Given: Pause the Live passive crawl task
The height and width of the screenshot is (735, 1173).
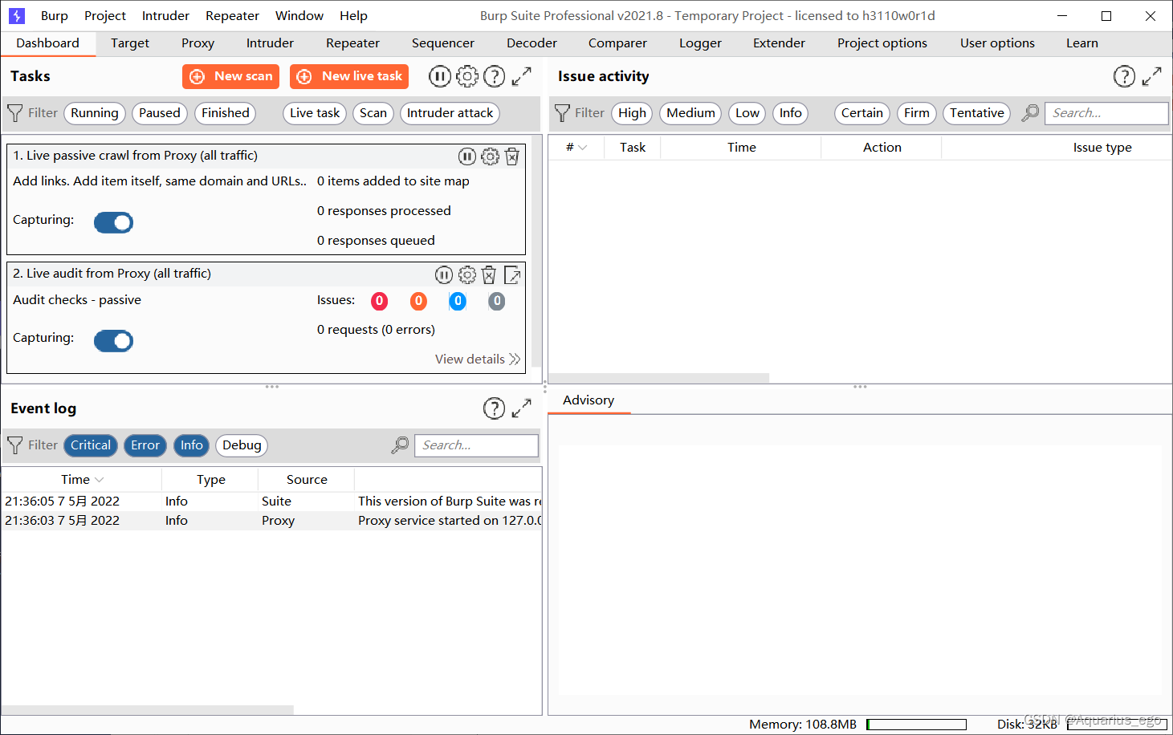Looking at the screenshot, I should [x=467, y=156].
